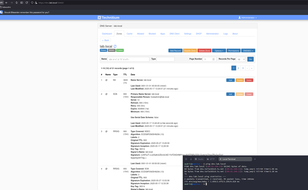Click the browser reload page icon
The width and height of the screenshot is (308, 190).
(x=27, y=3)
